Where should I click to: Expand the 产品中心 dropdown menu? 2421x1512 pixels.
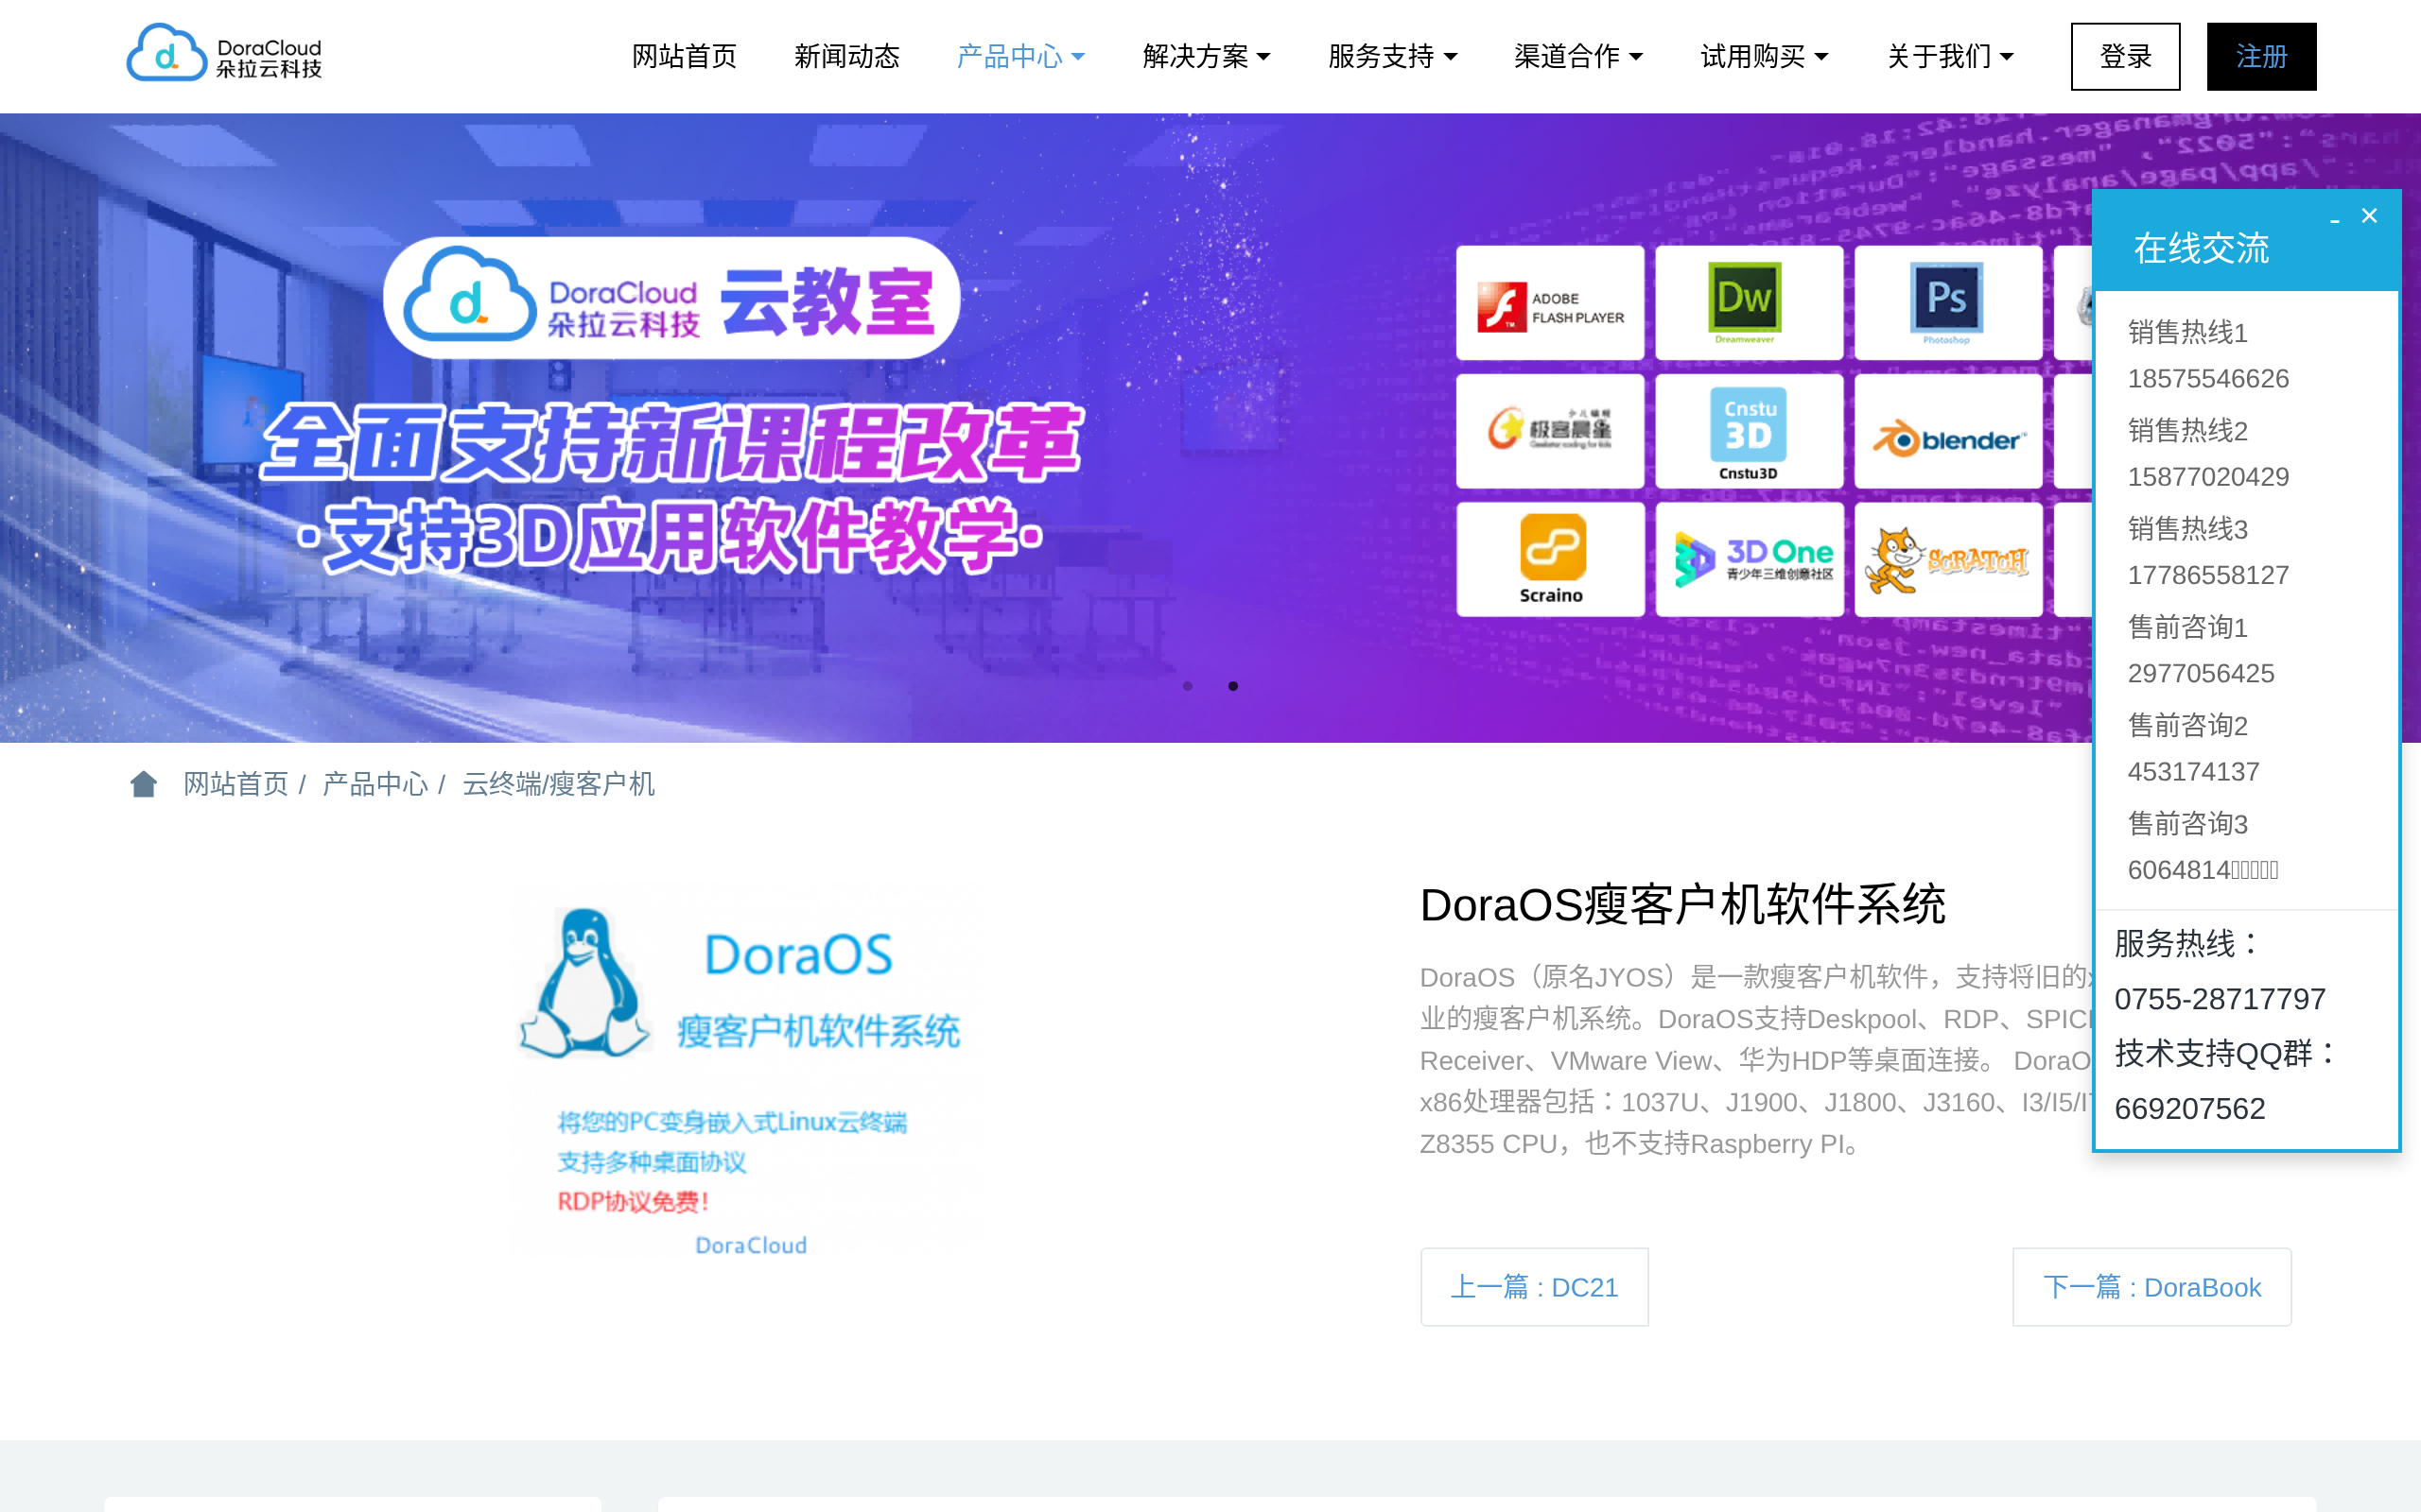click(x=1020, y=57)
